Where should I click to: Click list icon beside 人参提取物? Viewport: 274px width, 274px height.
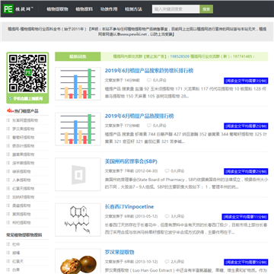[x=8, y=180]
